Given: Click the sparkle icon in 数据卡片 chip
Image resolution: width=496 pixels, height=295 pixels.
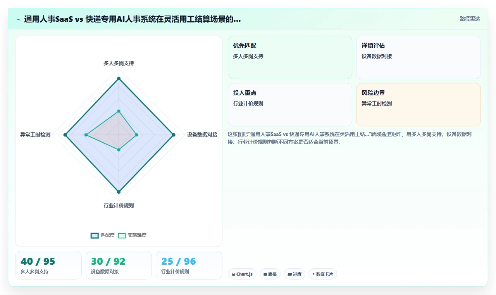Looking at the screenshot, I should (x=313, y=274).
